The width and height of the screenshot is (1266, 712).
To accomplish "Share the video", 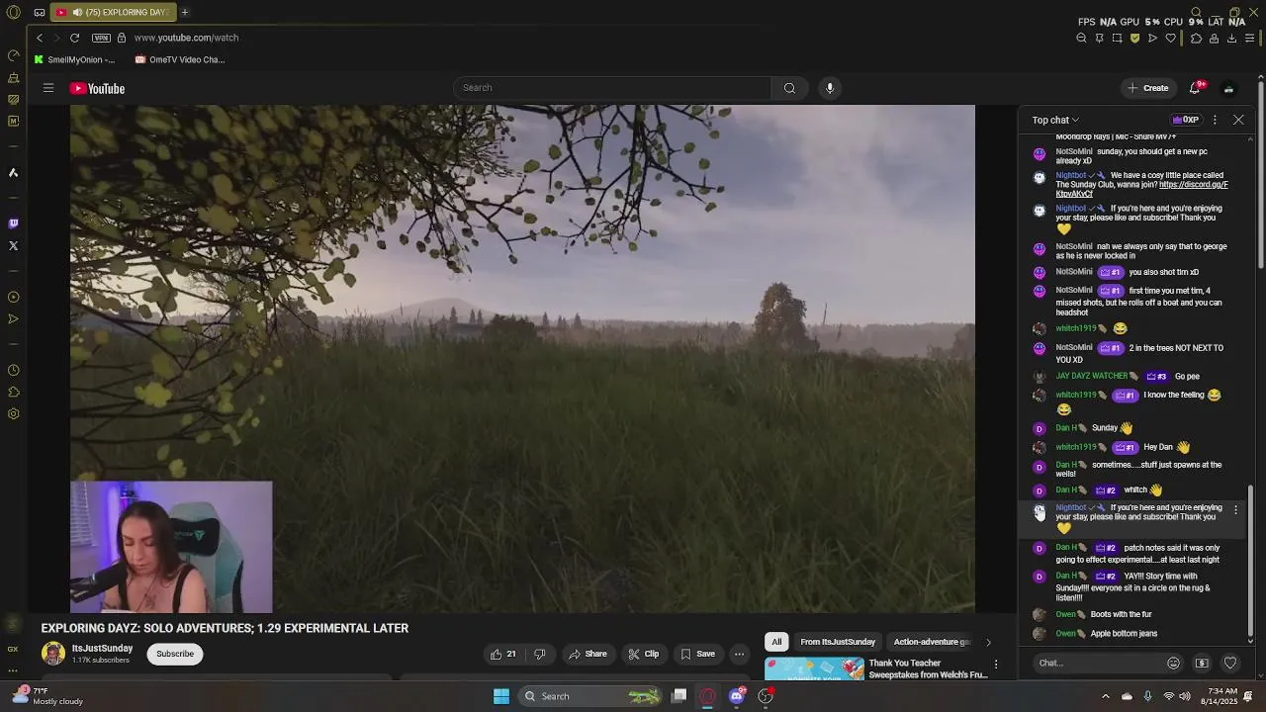I will [588, 654].
